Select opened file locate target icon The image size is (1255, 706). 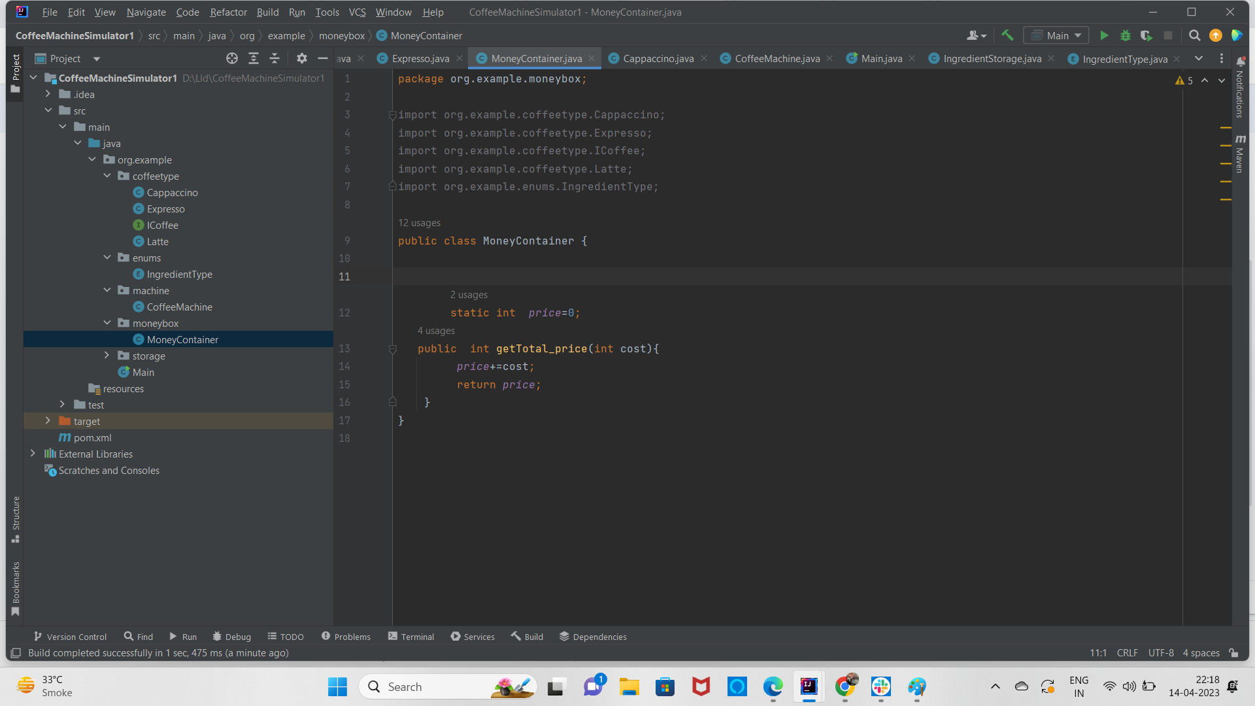232,58
